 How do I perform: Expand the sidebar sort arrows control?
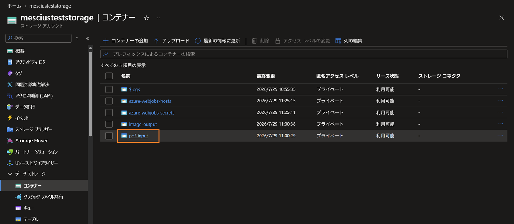click(77, 38)
